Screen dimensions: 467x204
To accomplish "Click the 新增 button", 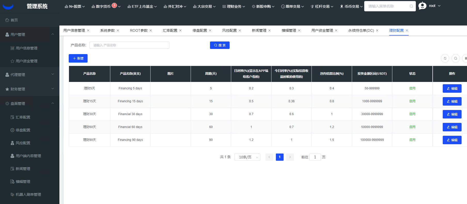I will tap(78, 58).
